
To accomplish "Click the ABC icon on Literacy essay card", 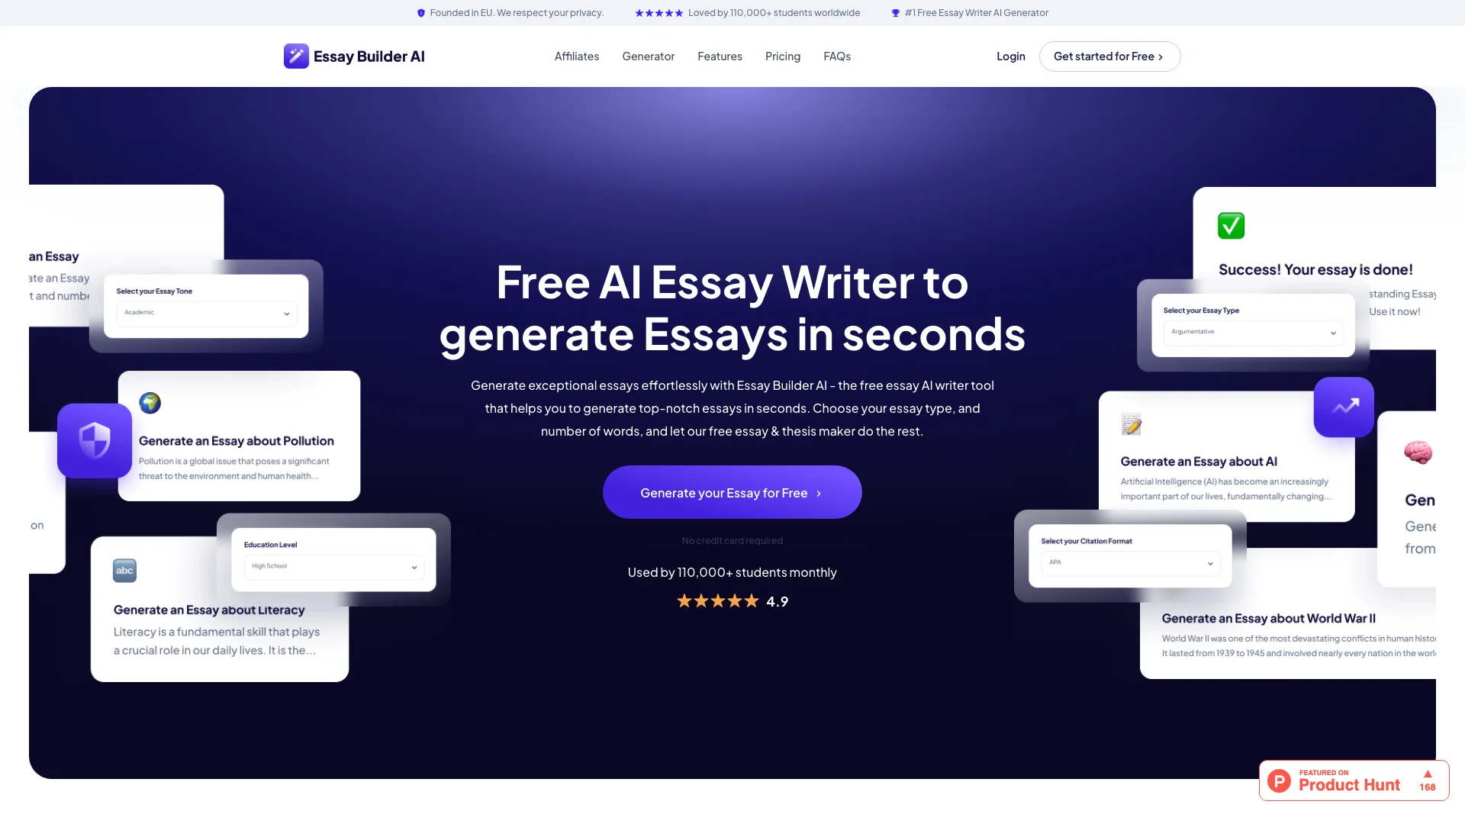I will pyautogui.click(x=125, y=569).
